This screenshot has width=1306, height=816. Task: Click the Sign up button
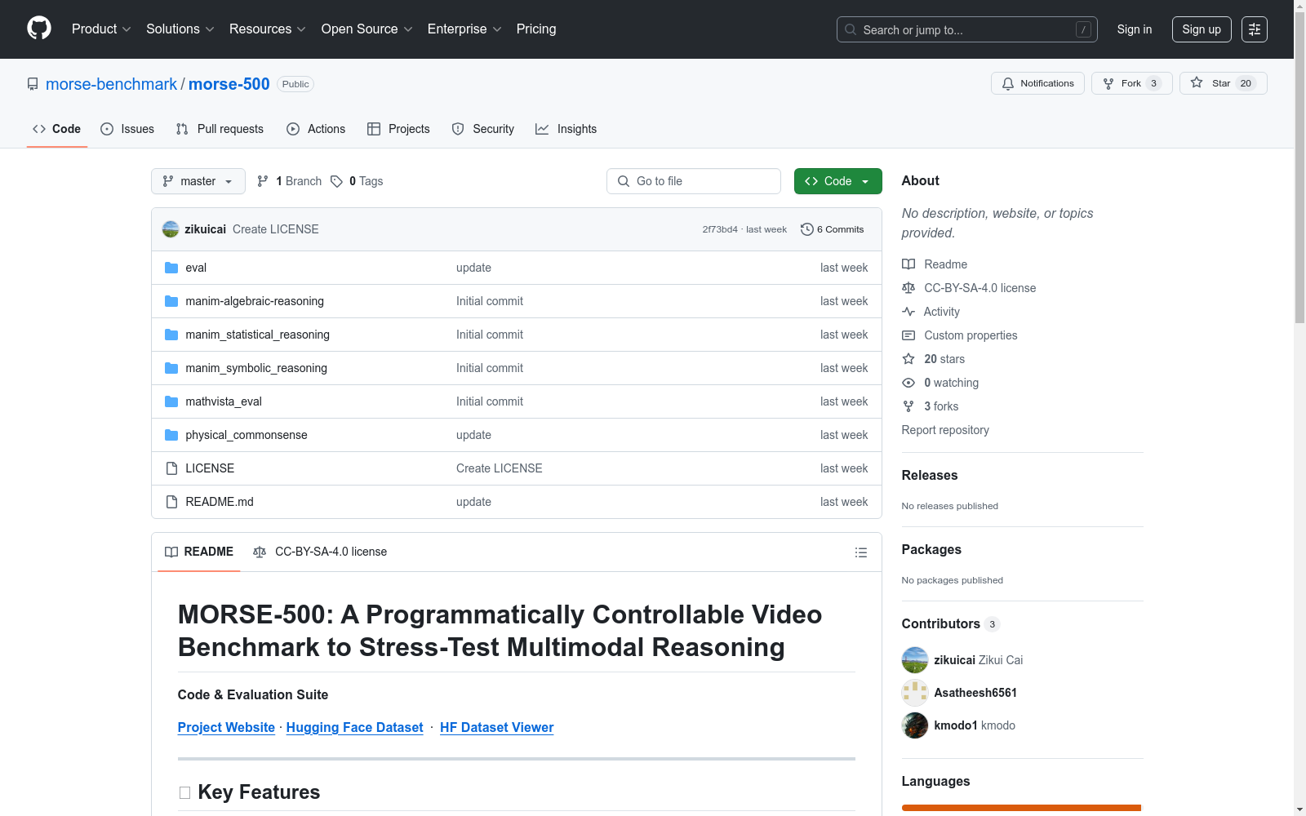pyautogui.click(x=1202, y=29)
